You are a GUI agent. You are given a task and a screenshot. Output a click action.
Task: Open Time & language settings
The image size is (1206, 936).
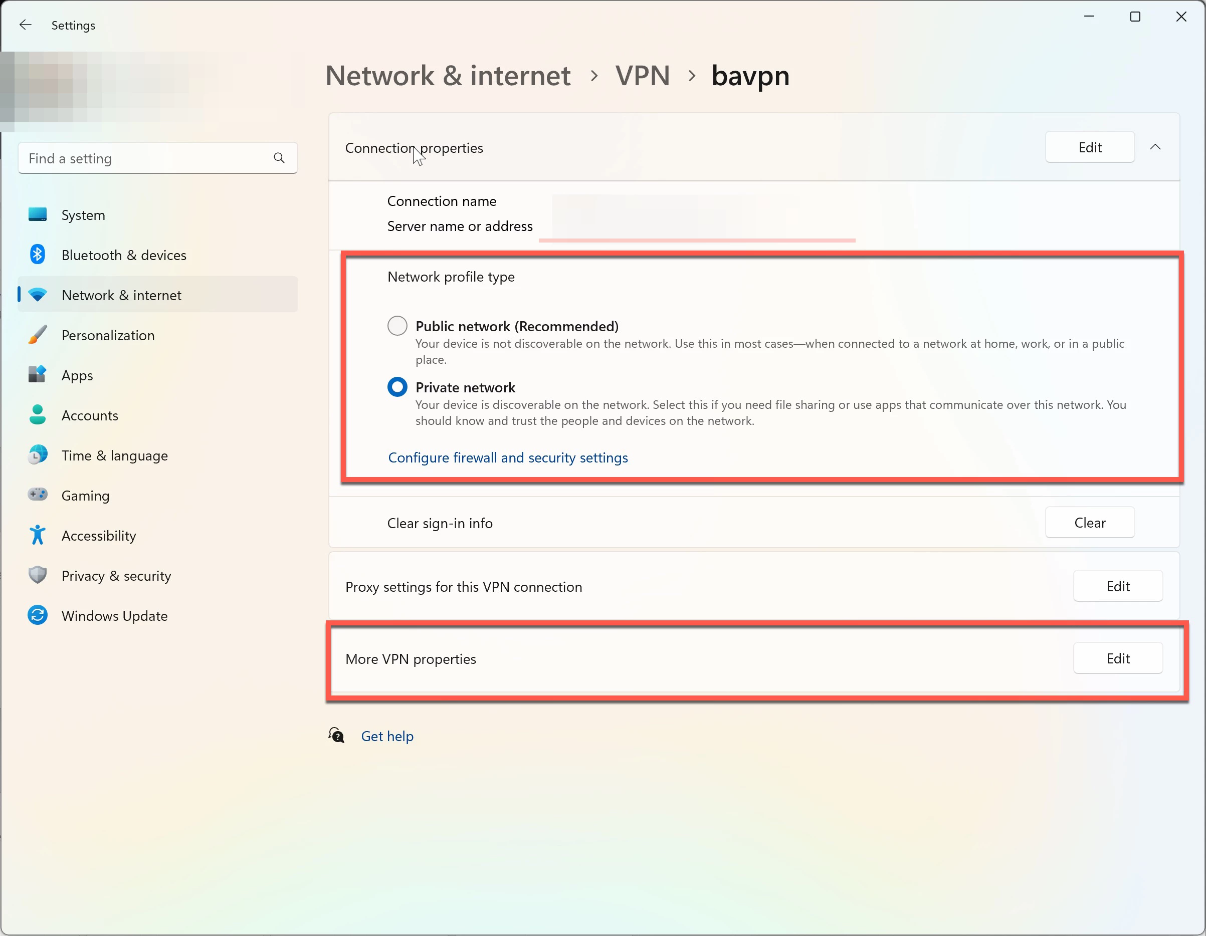158,455
